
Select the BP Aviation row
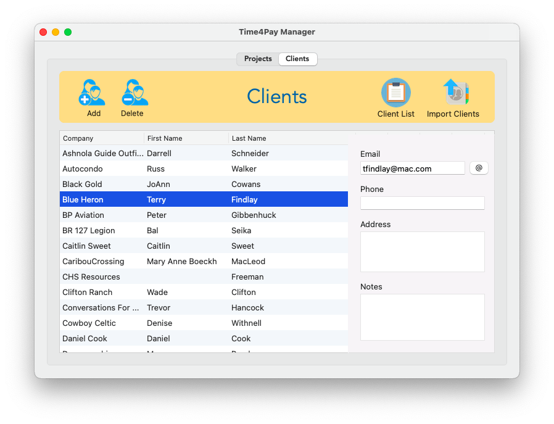(x=204, y=215)
